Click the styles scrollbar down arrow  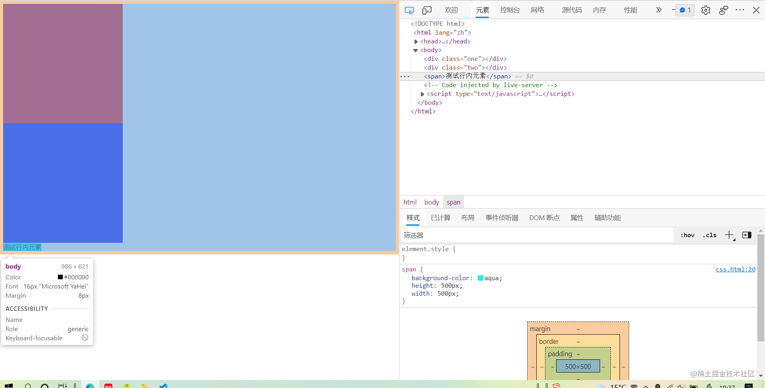(x=761, y=375)
